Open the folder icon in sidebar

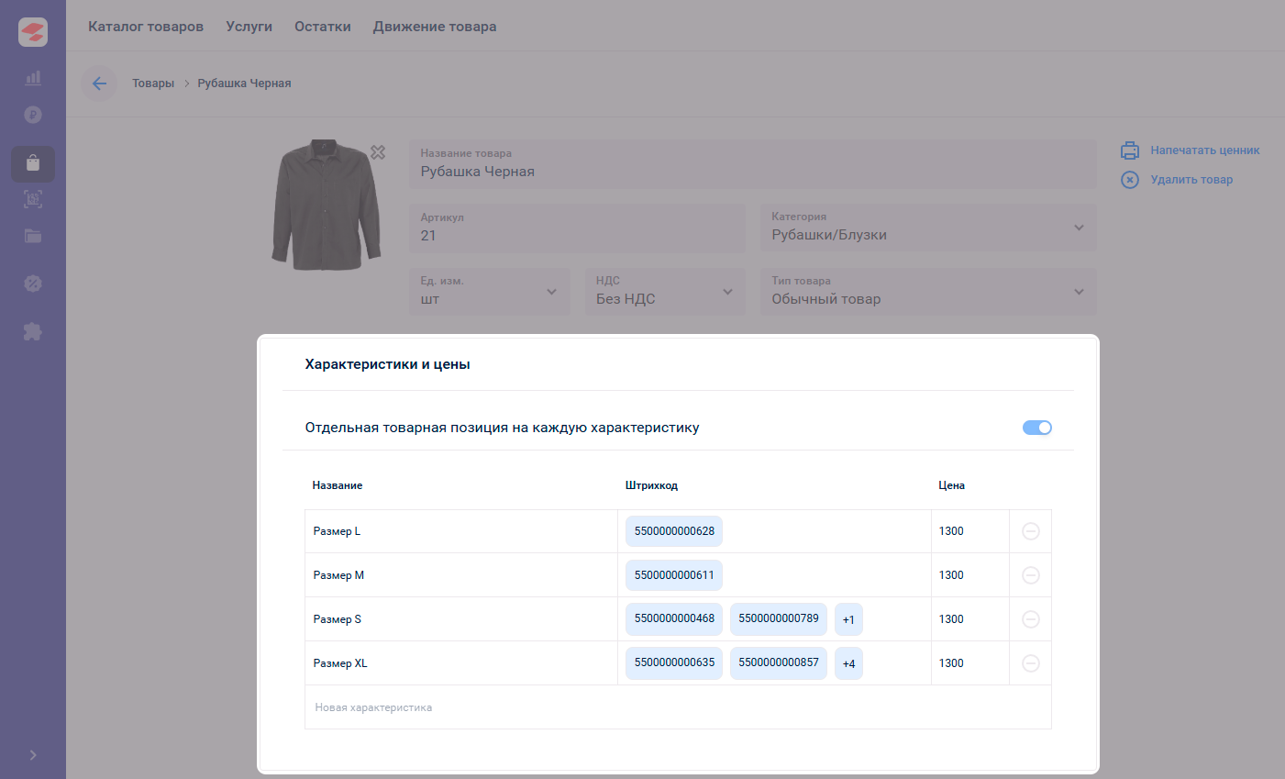[x=33, y=236]
